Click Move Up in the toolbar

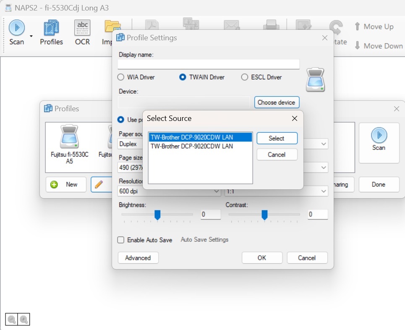coord(374,26)
